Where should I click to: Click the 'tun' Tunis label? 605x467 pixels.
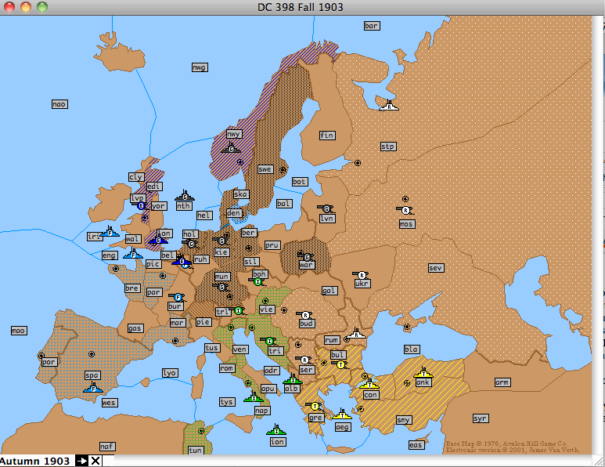tap(196, 451)
